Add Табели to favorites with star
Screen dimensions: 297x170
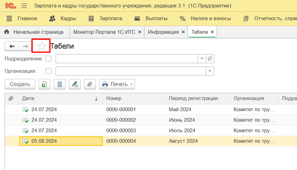pyautogui.click(x=41, y=46)
